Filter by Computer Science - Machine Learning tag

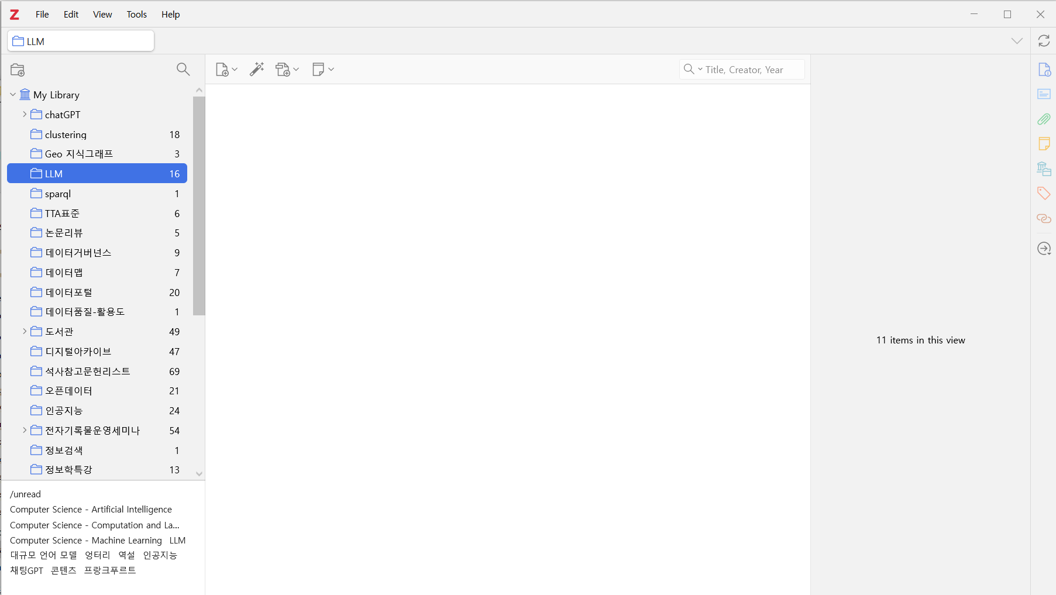86,541
